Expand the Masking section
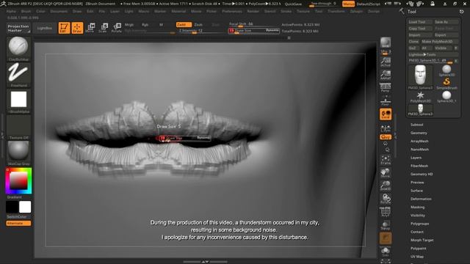The image size is (470, 264). (x=418, y=207)
